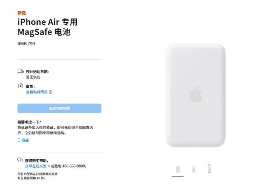265x189 pixels.
Task: Click the 需要考虑一下? heading
Action: click(29, 122)
